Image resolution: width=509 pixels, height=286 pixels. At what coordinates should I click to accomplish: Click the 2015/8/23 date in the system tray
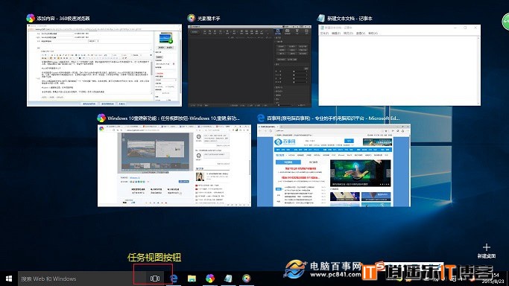(493, 282)
